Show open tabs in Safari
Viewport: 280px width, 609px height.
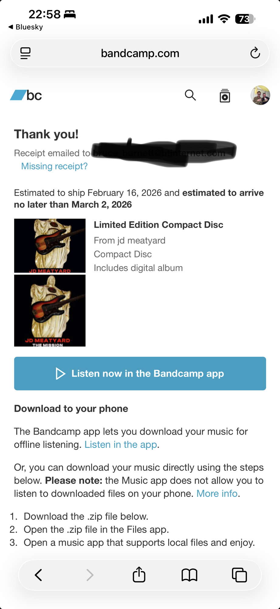pyautogui.click(x=239, y=575)
